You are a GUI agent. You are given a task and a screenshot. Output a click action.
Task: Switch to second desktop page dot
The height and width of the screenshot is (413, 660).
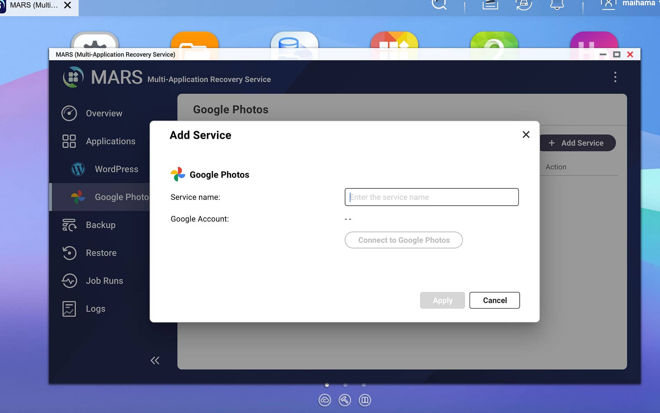[x=345, y=385]
